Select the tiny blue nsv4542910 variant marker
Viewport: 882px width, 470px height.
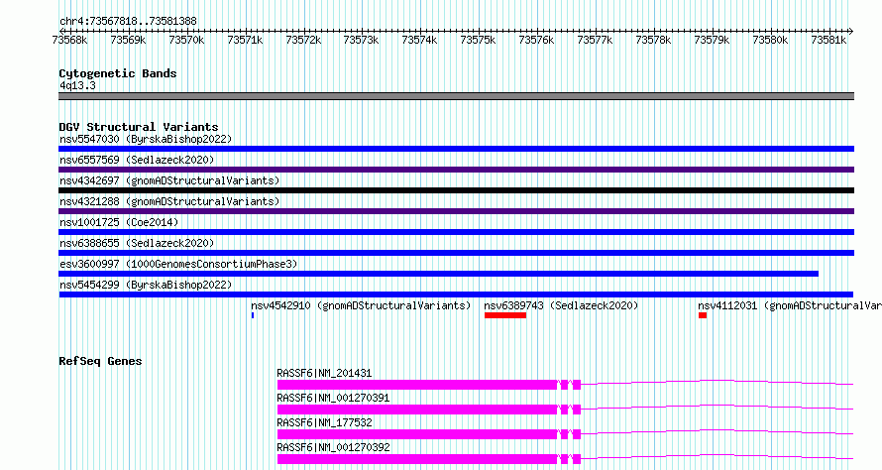coord(253,315)
